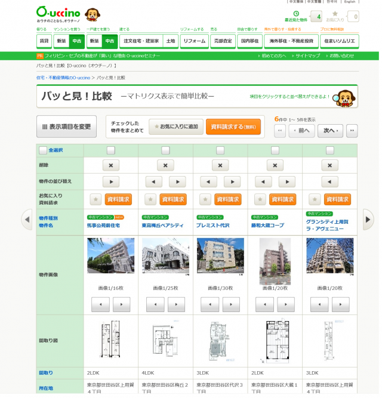Open the 土地 navigation tab
382x398 pixels.
172,41
